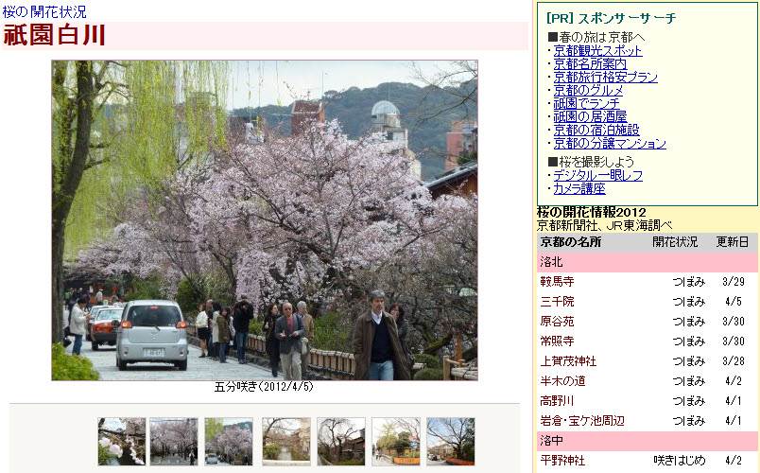Open 京都旅行格安プラン sponsor link

click(x=605, y=78)
